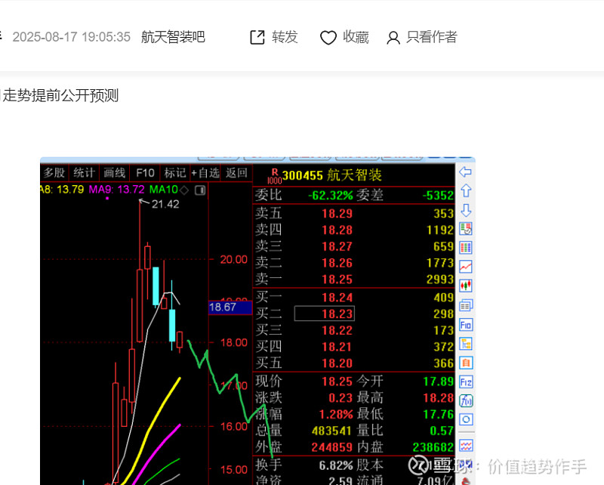Click the 卖三 price 18.27
This screenshot has height=485, width=604.
(337, 246)
